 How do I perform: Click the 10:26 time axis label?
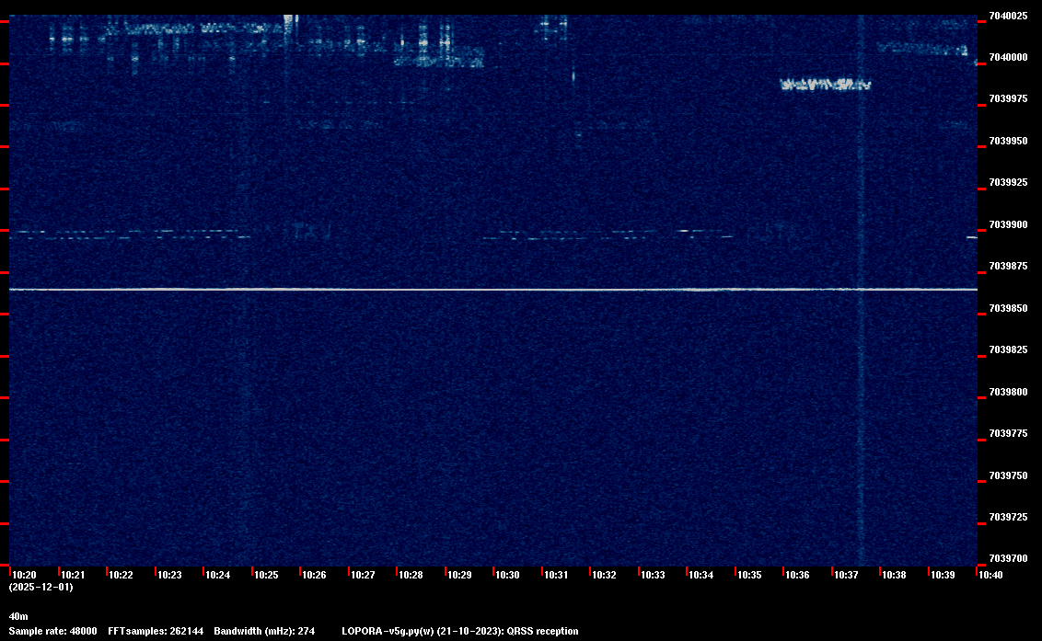point(314,575)
